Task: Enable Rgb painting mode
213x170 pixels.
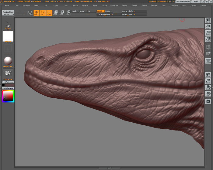Action: [x=83, y=11]
